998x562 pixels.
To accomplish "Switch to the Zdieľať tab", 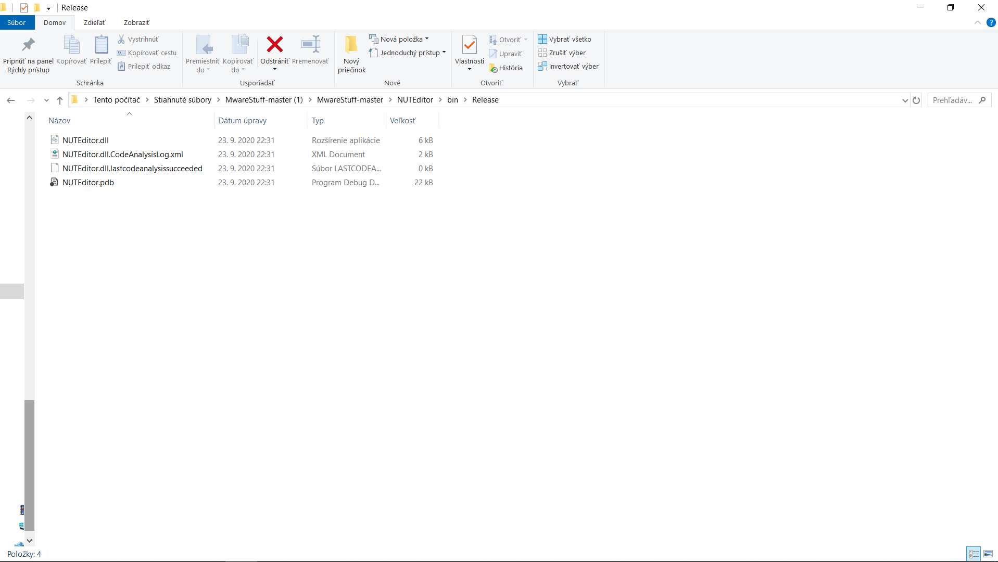I will [94, 22].
